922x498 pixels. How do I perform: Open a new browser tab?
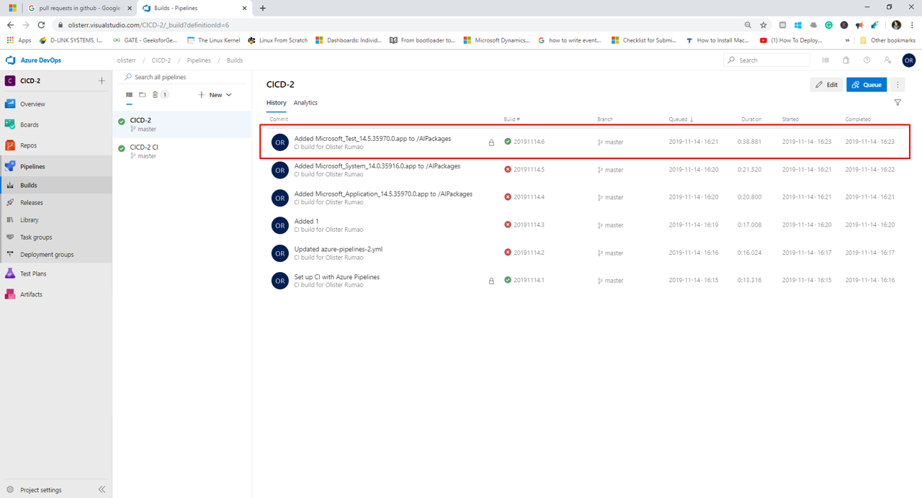click(x=262, y=8)
